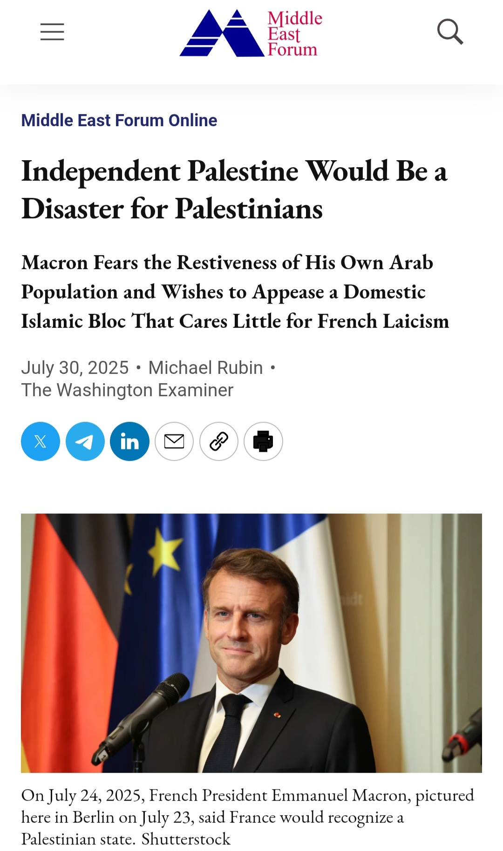The image size is (503, 851).
Task: Copy the article link
Action: point(219,441)
